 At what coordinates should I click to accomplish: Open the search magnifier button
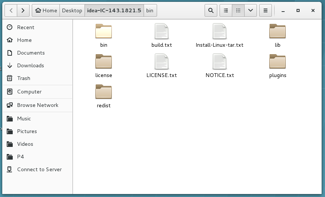coord(211,10)
